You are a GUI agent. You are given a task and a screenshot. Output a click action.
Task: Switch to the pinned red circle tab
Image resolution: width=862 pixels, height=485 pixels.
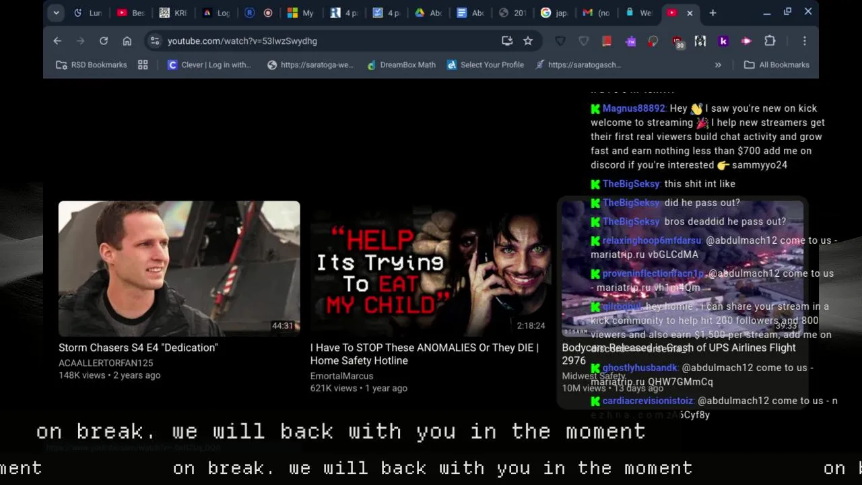coord(268,13)
